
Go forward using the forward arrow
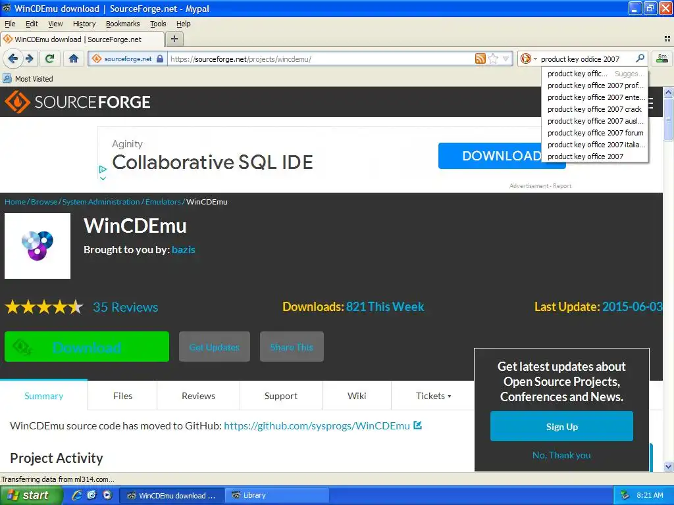tap(29, 59)
